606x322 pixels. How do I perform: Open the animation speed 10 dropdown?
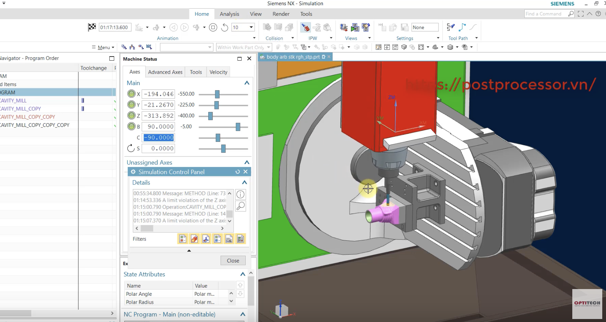pyautogui.click(x=251, y=27)
